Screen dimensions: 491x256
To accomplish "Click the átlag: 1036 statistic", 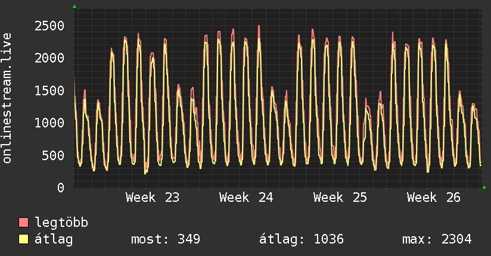I will click(302, 239).
